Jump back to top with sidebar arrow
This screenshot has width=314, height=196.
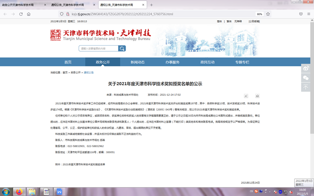(x=306, y=87)
